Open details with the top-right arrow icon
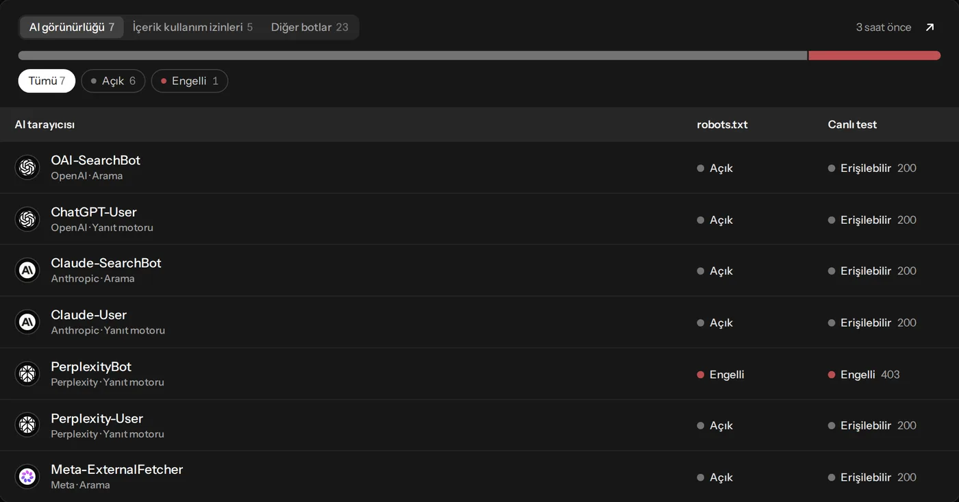The width and height of the screenshot is (959, 502). (930, 27)
